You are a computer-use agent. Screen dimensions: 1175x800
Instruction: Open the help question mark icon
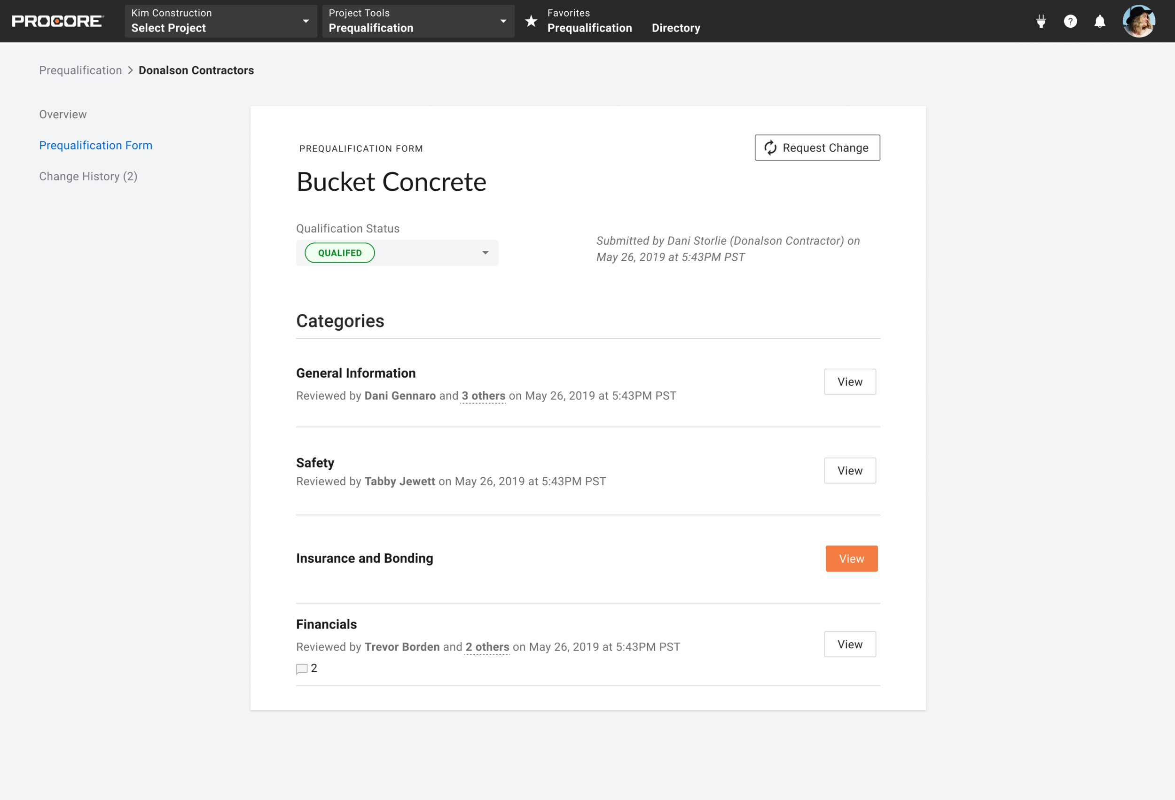coord(1070,21)
